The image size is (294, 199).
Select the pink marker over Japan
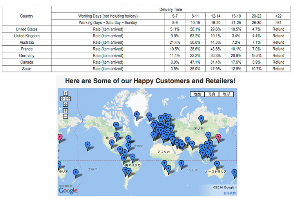tap(218, 137)
